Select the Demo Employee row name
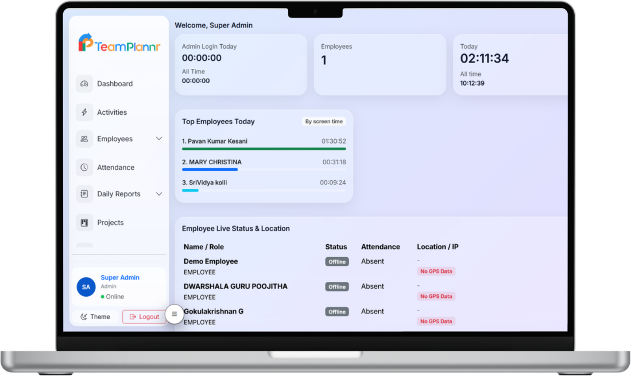 pos(211,262)
